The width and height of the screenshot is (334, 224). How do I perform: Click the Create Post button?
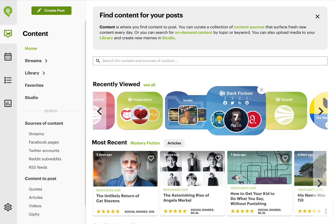coord(51,11)
